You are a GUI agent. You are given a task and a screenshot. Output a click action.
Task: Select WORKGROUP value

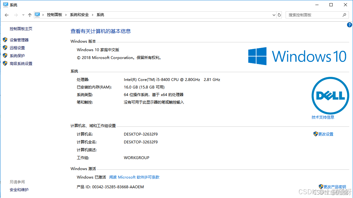pyautogui.click(x=136, y=158)
